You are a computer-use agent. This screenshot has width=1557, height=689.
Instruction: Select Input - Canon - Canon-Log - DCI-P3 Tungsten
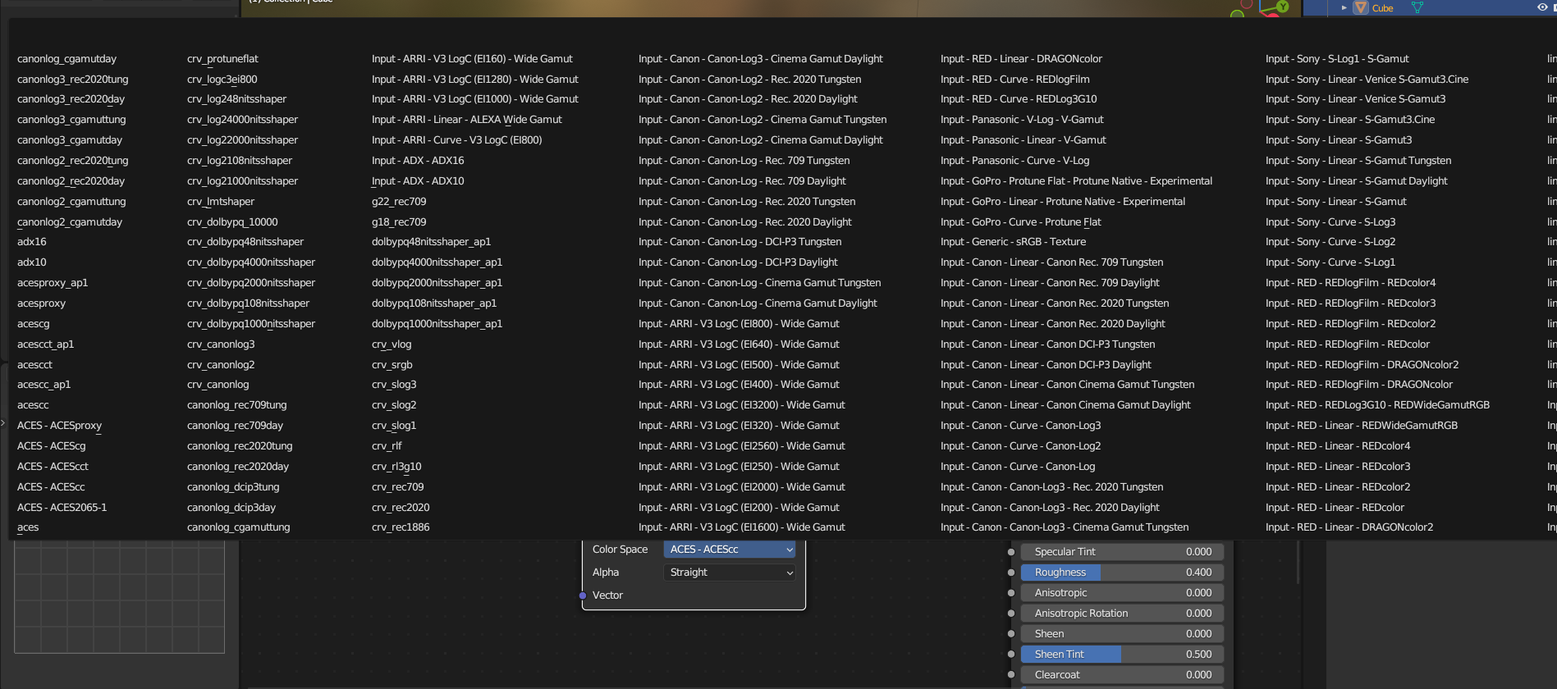click(740, 242)
